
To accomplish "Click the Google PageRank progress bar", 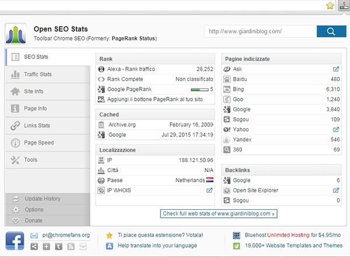I will [x=199, y=90].
